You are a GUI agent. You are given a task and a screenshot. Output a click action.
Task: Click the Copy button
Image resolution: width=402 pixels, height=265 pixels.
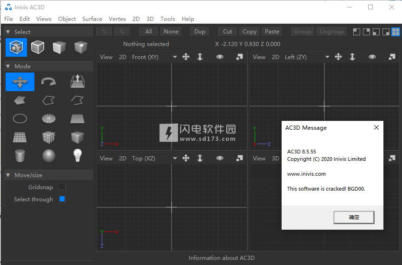click(x=250, y=32)
